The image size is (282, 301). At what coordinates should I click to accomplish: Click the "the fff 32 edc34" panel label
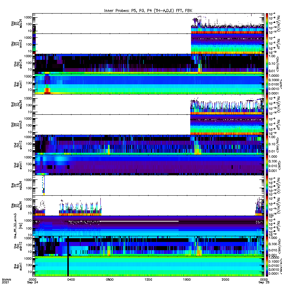coord(17,206)
